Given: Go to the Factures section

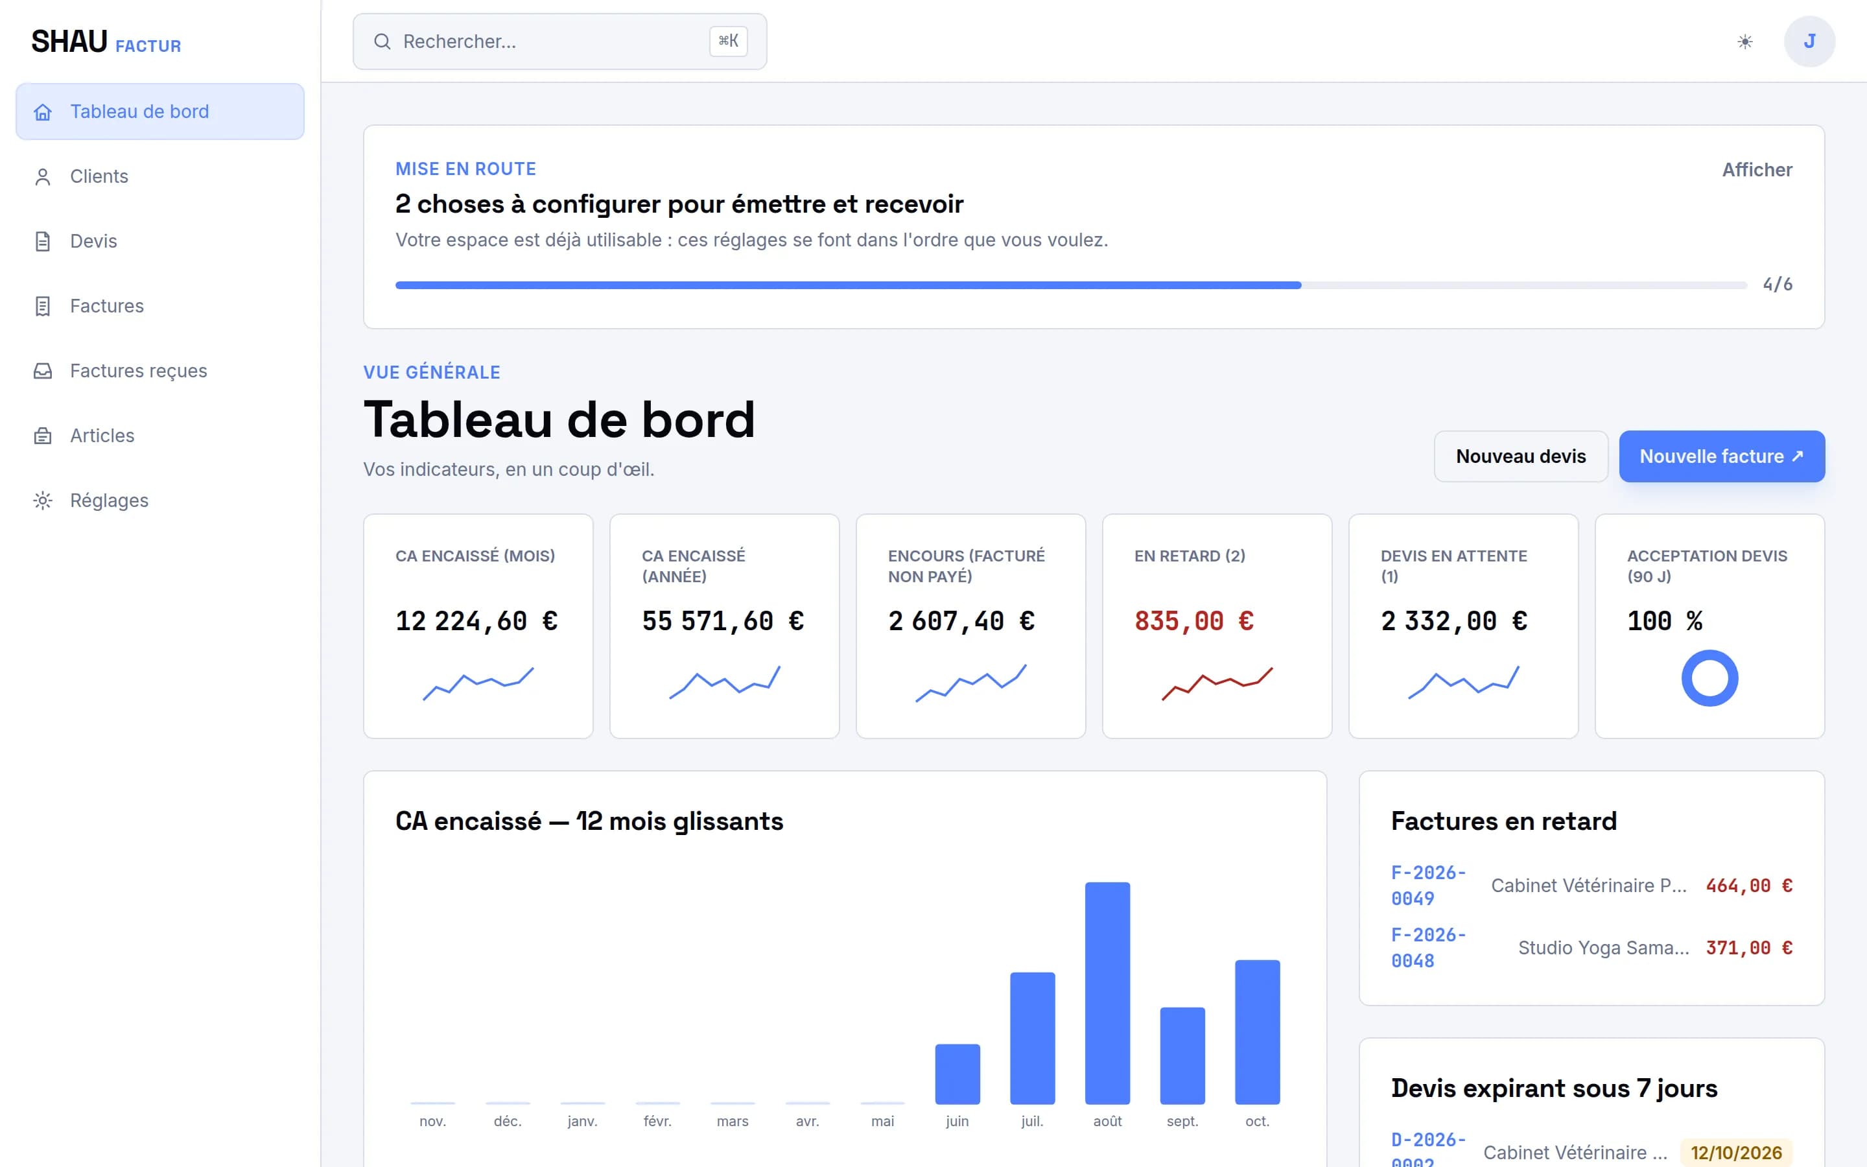Looking at the screenshot, I should [x=159, y=307].
